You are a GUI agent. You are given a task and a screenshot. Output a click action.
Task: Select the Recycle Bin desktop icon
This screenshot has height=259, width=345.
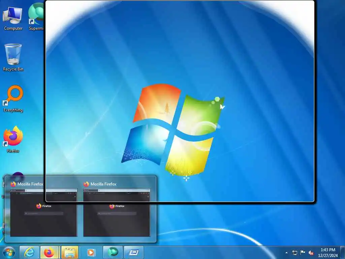coord(13,57)
